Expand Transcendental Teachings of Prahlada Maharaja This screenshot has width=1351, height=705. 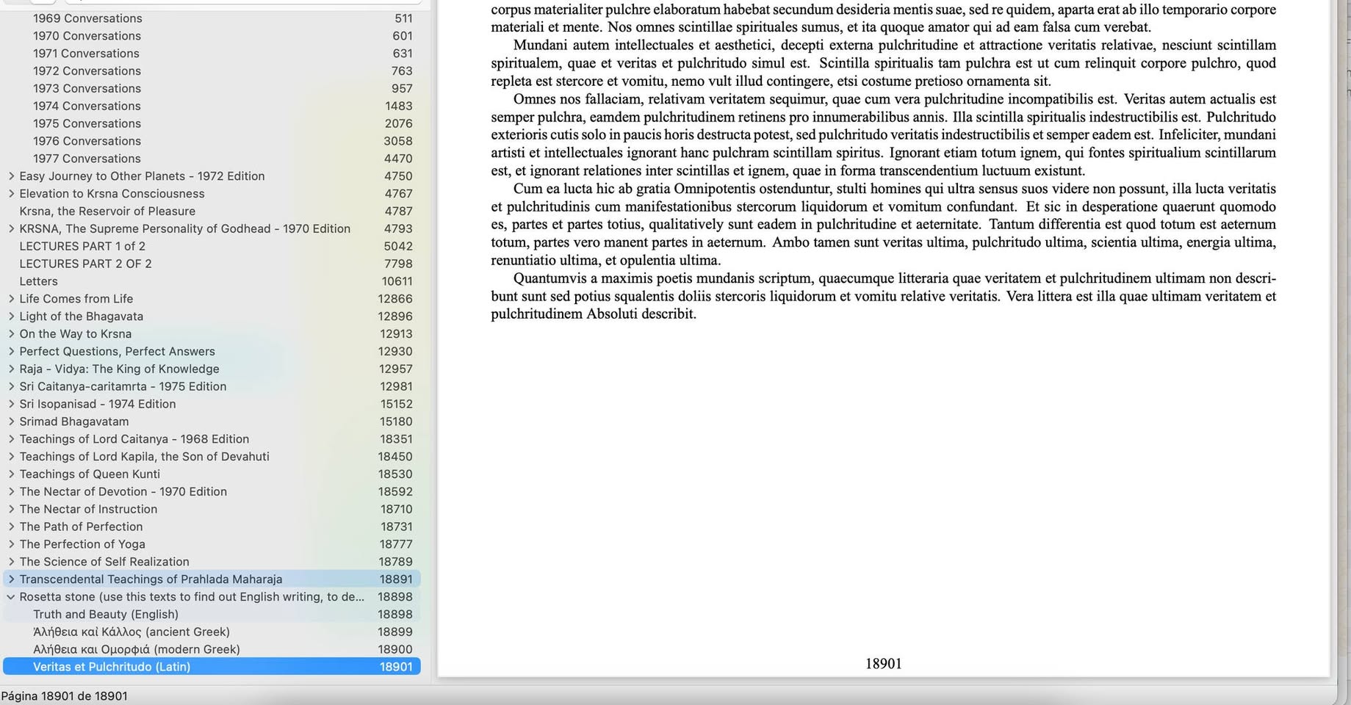11,579
